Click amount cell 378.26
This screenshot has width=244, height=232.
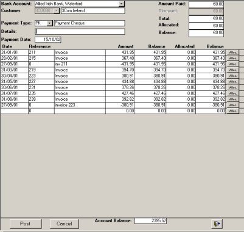120,87
